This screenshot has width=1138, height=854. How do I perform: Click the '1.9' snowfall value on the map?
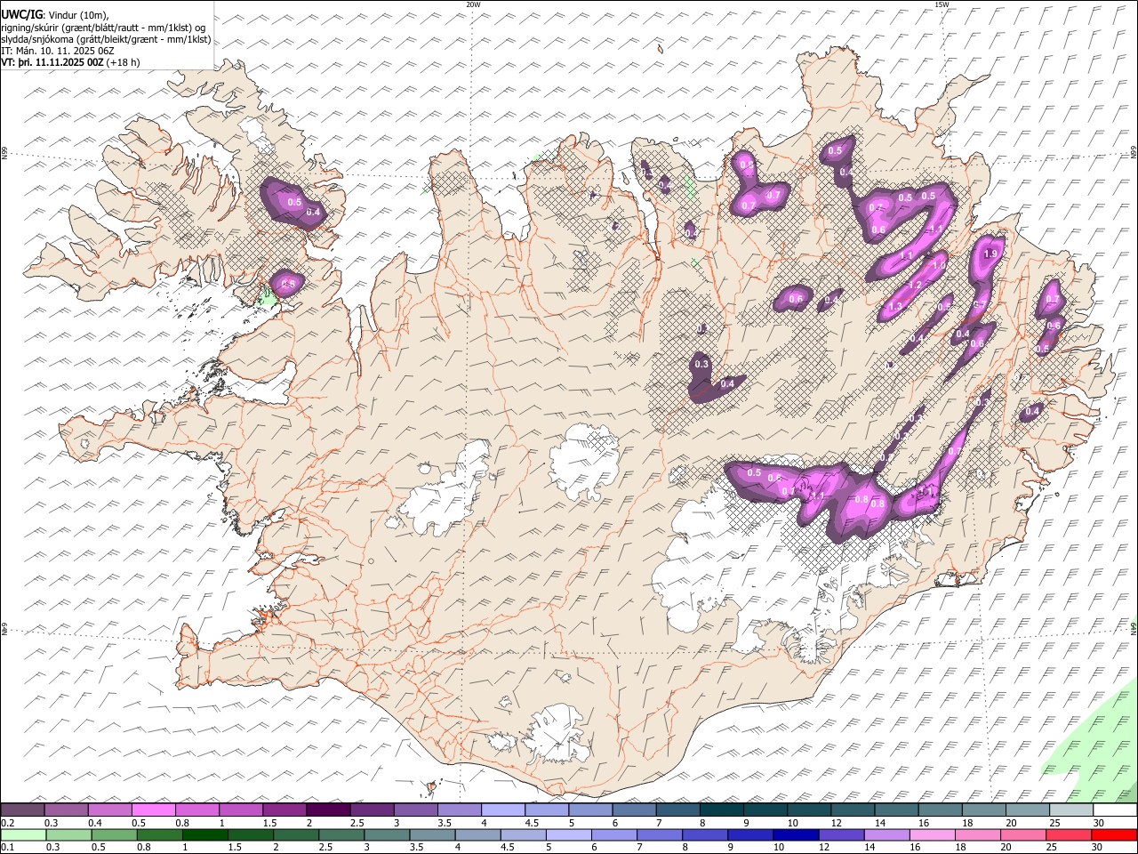[x=992, y=254]
